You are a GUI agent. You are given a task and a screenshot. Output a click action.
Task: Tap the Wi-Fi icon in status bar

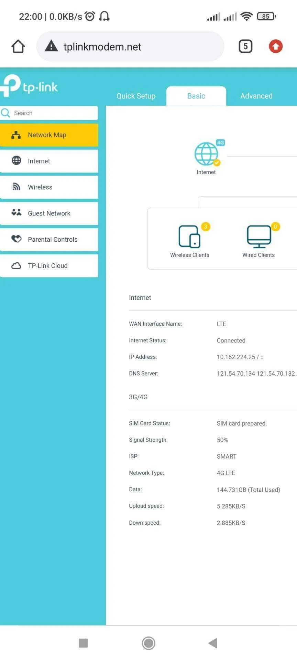pyautogui.click(x=246, y=16)
